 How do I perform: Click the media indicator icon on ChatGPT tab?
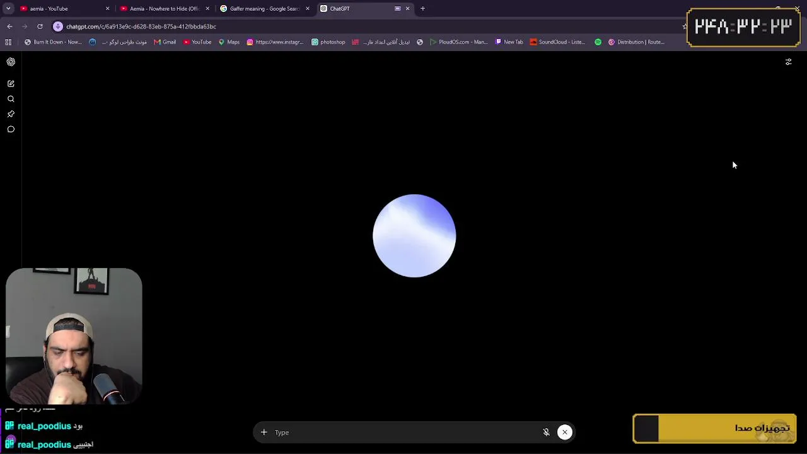[397, 9]
